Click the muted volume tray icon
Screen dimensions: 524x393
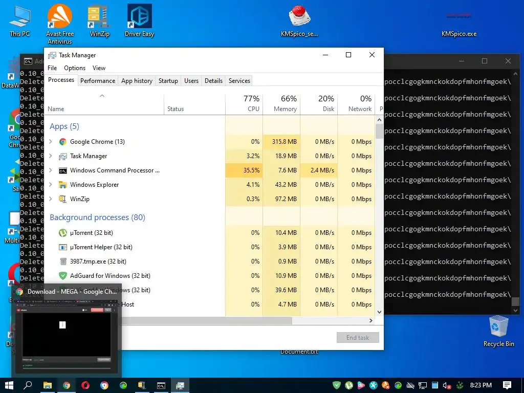(x=447, y=385)
